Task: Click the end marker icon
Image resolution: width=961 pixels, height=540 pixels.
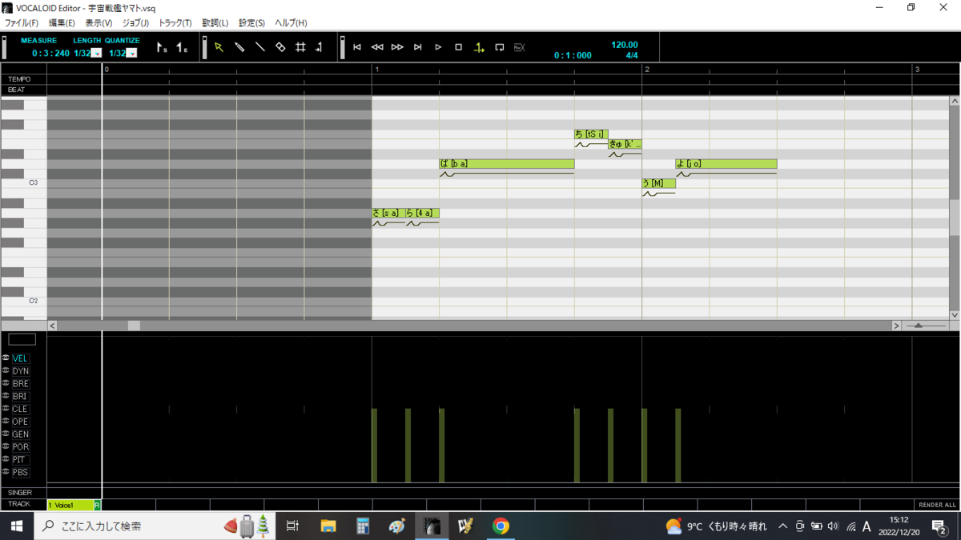Action: pyautogui.click(x=182, y=48)
